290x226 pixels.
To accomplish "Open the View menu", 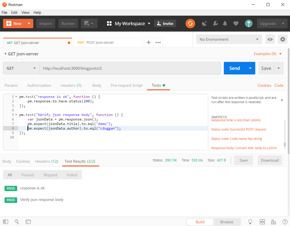I will pos(25,12).
